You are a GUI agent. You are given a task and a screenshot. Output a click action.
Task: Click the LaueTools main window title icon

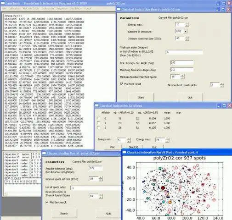pos(3,3)
